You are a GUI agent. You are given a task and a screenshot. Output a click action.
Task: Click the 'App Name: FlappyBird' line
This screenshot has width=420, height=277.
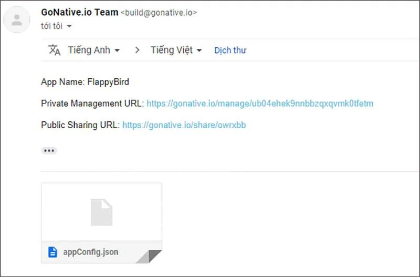pos(85,82)
